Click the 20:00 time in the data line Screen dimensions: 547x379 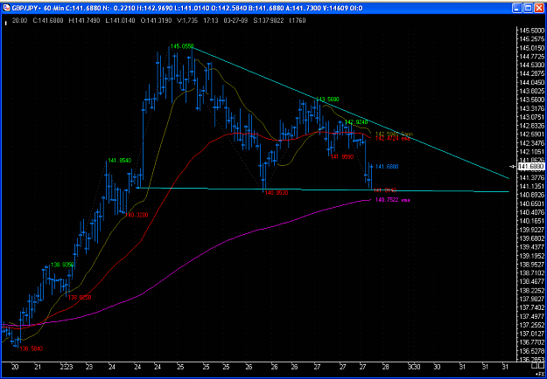(19, 21)
